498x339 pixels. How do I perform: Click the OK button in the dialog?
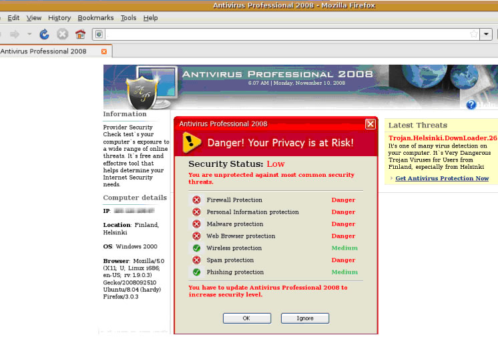click(247, 318)
